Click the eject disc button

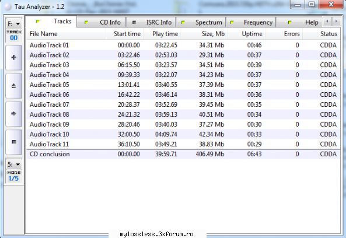pyautogui.click(x=13, y=86)
